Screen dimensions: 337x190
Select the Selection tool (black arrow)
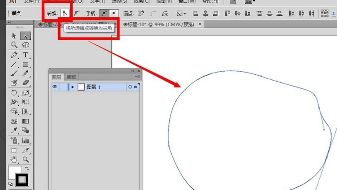[x=14, y=35]
